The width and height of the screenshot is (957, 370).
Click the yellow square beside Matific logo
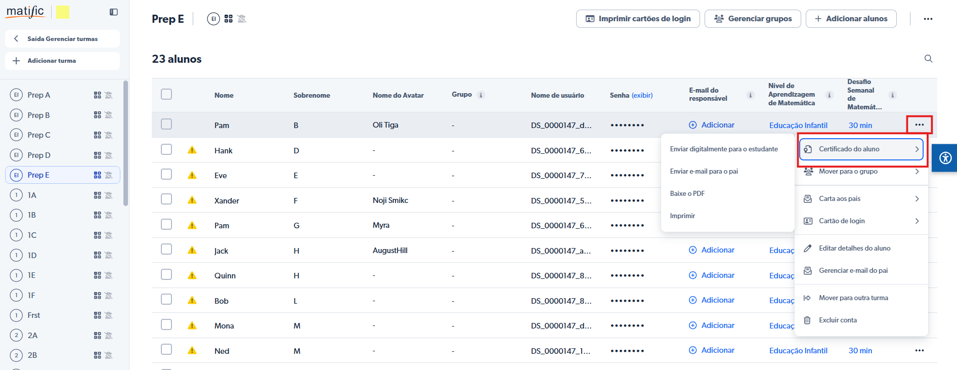tap(63, 12)
